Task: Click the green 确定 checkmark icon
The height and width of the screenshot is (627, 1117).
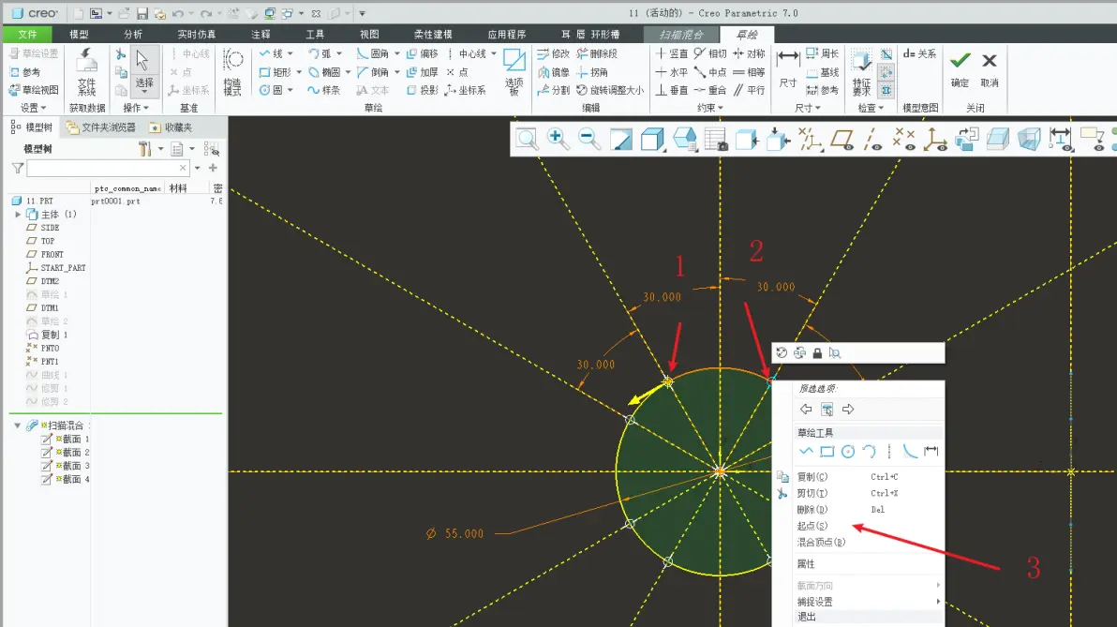Action: (x=961, y=61)
